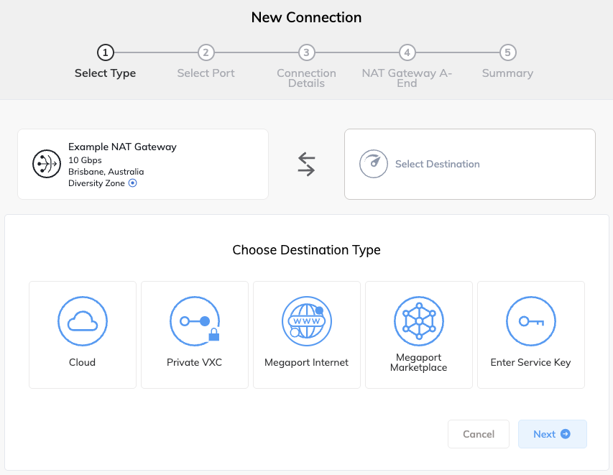Jump to step 2 Select Port
The image size is (613, 475).
[206, 52]
